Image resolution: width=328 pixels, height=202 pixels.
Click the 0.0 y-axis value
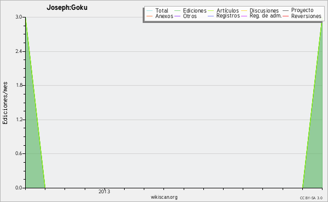click(x=19, y=188)
